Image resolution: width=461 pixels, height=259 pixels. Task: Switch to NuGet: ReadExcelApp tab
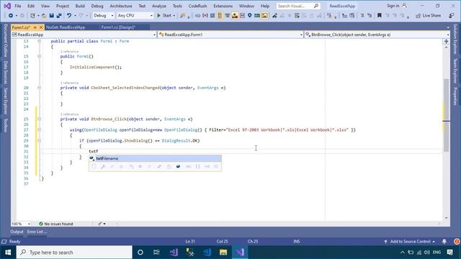66,27
